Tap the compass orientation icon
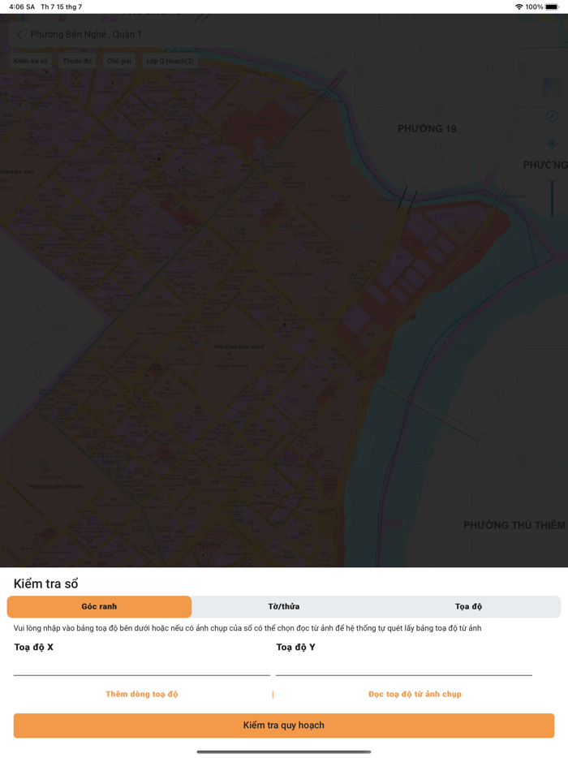The image size is (568, 758). tap(552, 116)
